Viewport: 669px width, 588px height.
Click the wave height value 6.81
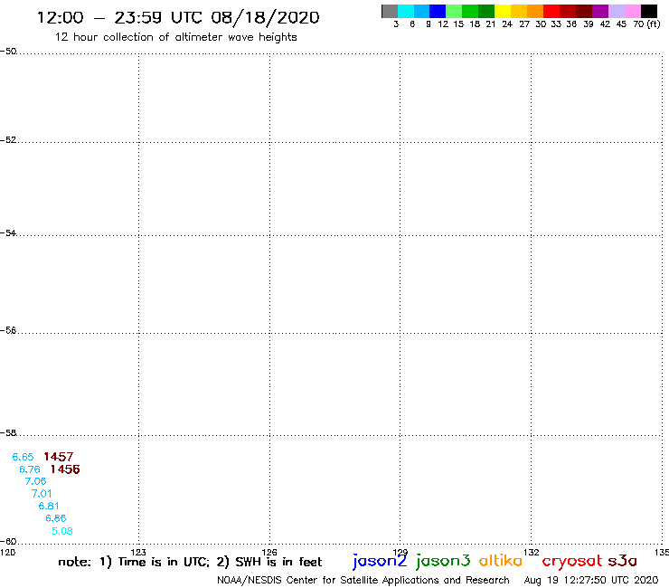tap(49, 506)
